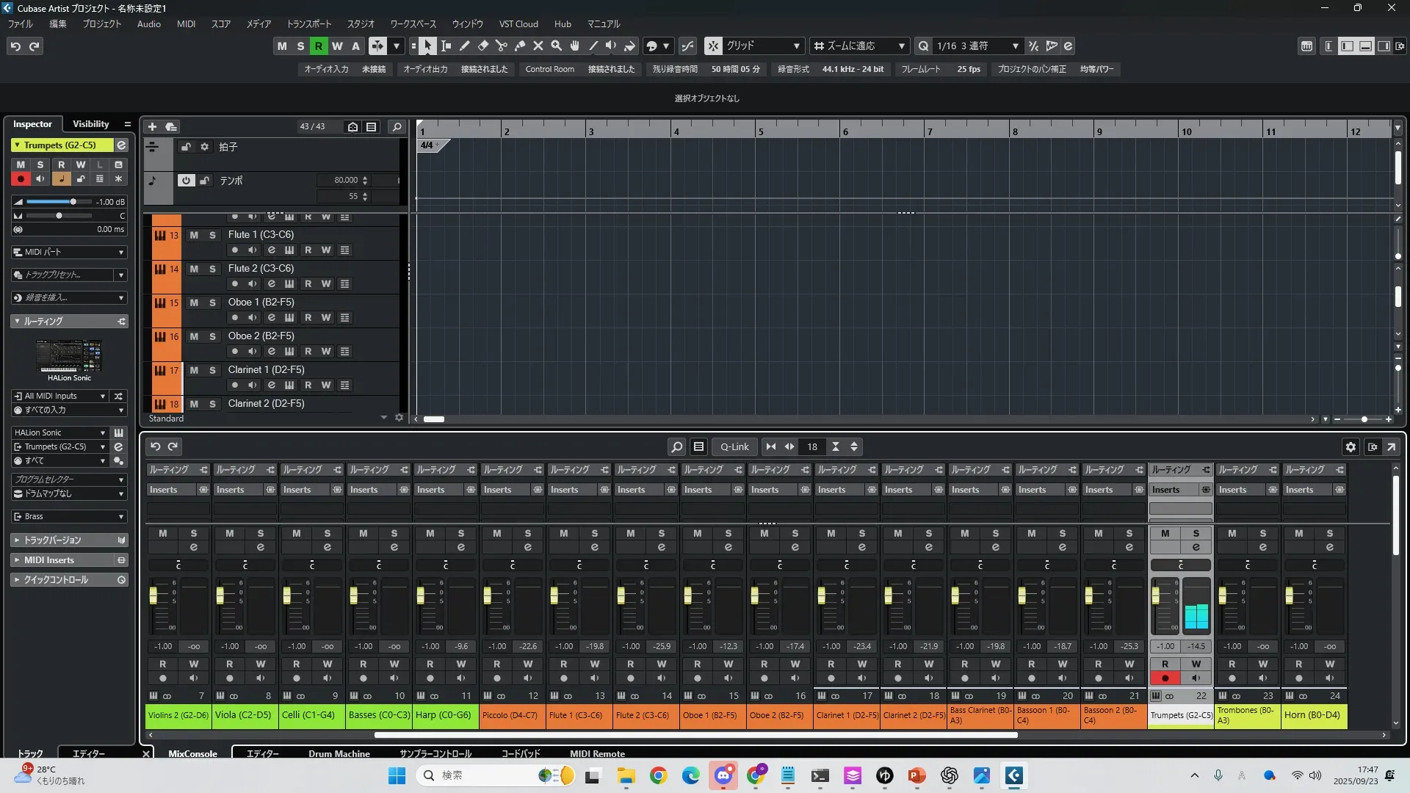
Task: Switch to the Drum Machine tab
Action: [339, 753]
